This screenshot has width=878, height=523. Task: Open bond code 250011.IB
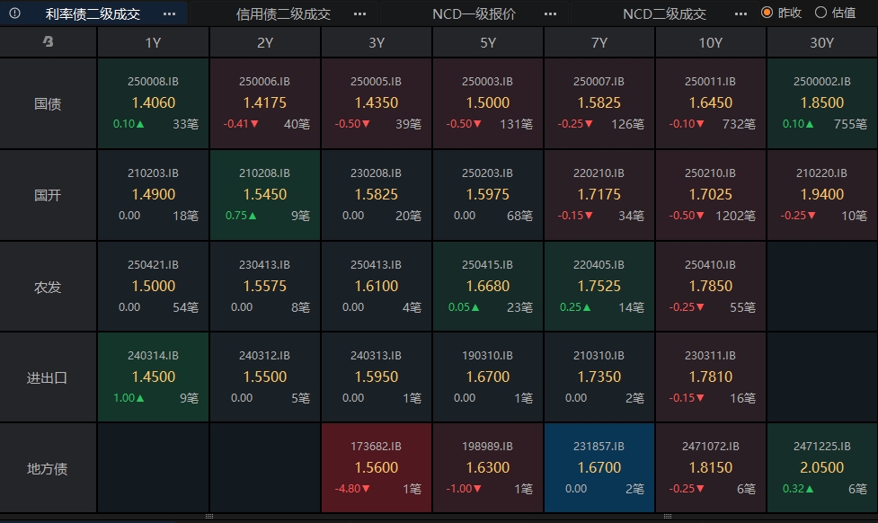point(710,81)
